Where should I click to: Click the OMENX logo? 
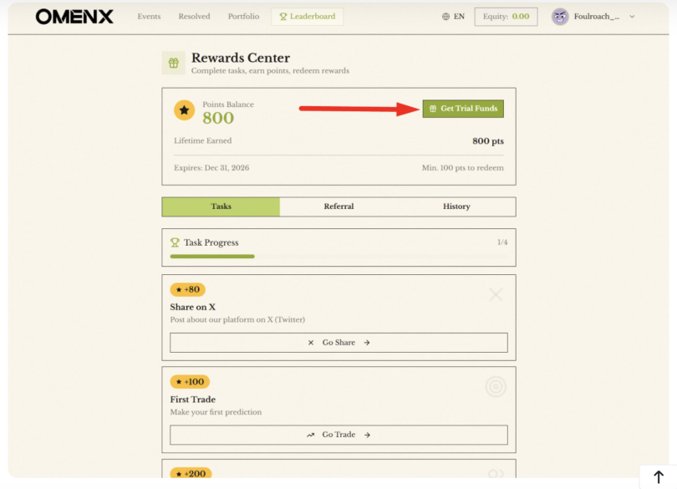pos(74,17)
